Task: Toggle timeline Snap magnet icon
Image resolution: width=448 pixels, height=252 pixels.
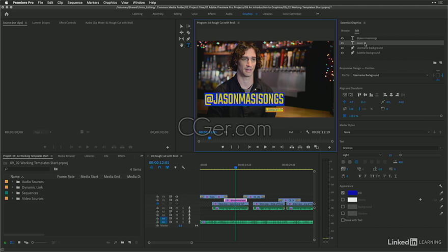Action: coord(159,167)
